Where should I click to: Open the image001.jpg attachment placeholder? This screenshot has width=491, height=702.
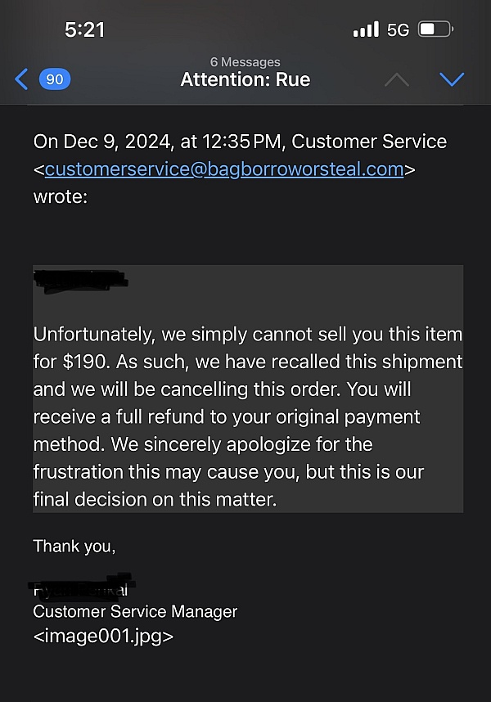coord(103,636)
